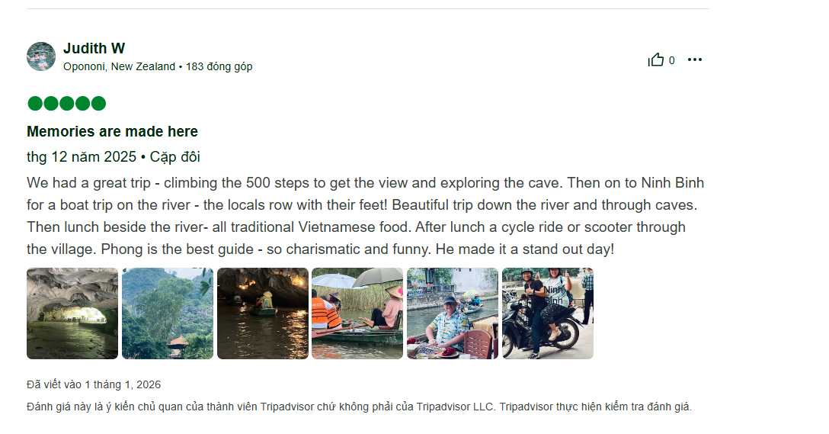
Task: Click the "thg 12 năm 2025 • Cặp đôi" line
Action: point(113,157)
